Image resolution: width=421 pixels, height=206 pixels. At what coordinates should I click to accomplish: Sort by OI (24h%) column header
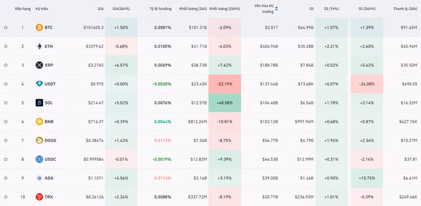click(x=367, y=9)
